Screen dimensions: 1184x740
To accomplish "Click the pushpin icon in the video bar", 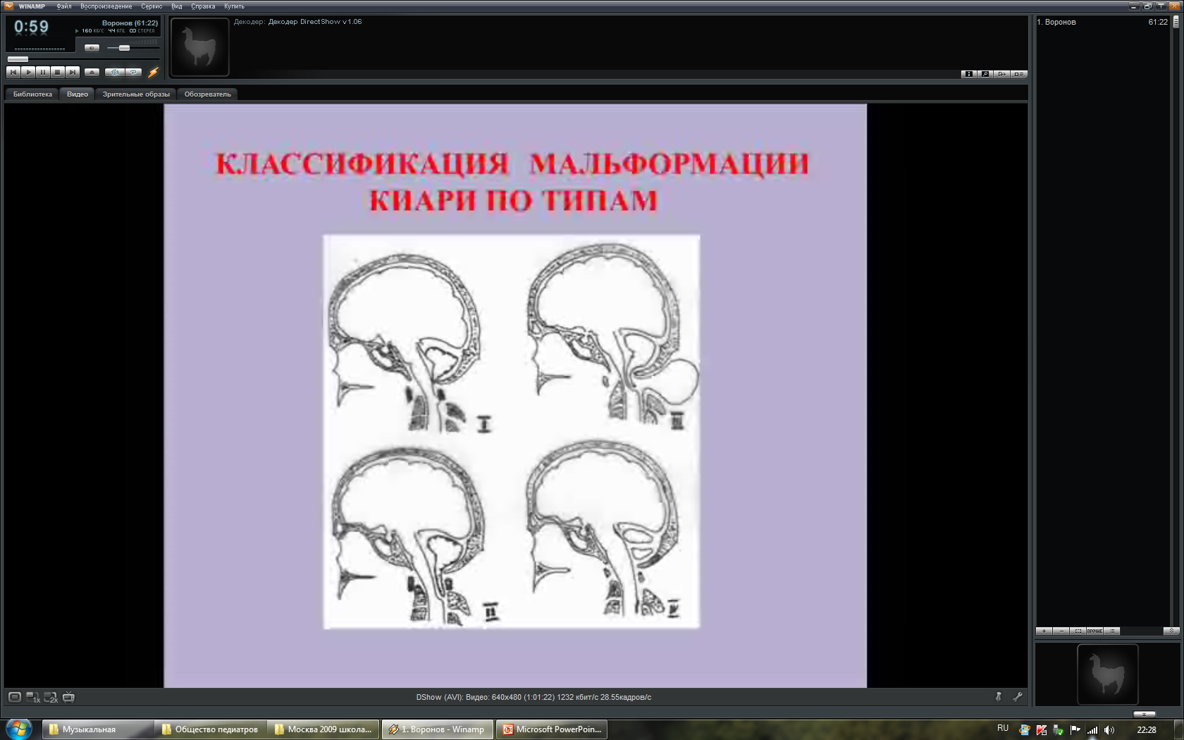I will click(999, 696).
